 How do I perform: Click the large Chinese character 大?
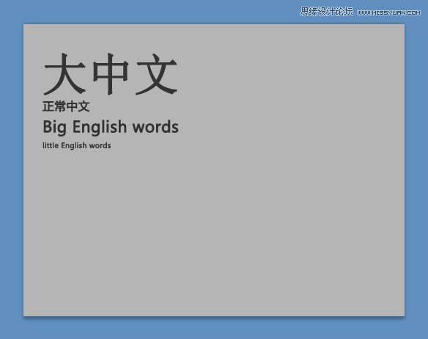[x=64, y=74]
